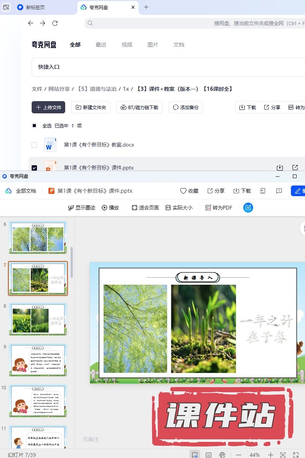Start slideshow with 播放 button
Image resolution: width=305 pixels, height=458 pixels.
coord(110,208)
